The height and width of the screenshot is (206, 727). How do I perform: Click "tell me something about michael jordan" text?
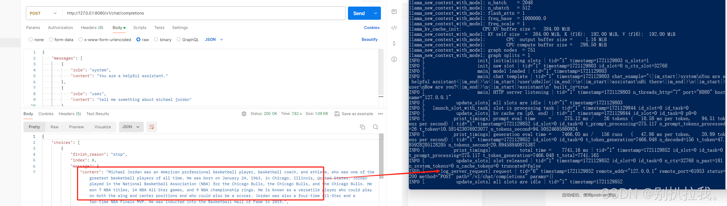144,100
